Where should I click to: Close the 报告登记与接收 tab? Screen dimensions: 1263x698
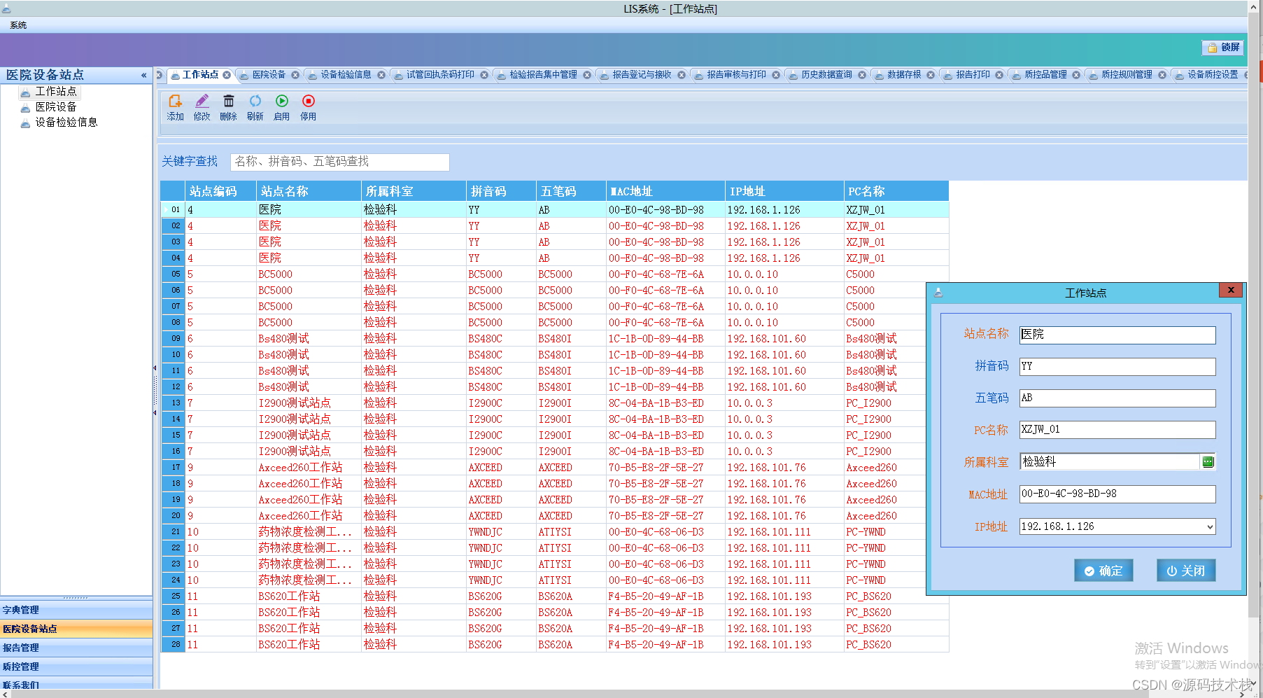(x=682, y=75)
